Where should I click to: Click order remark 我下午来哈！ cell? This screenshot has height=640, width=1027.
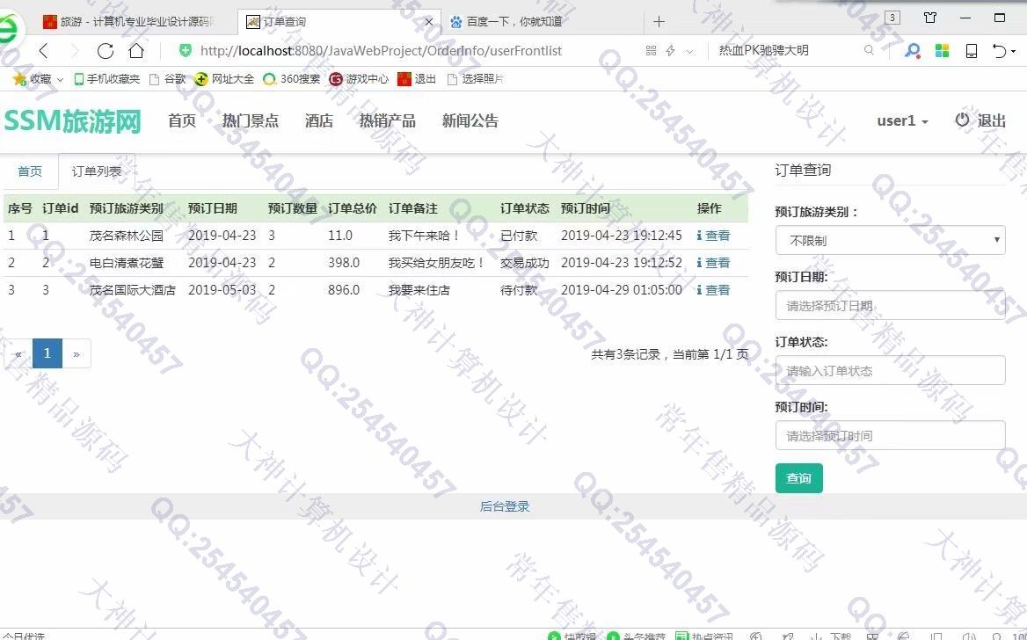coord(425,236)
